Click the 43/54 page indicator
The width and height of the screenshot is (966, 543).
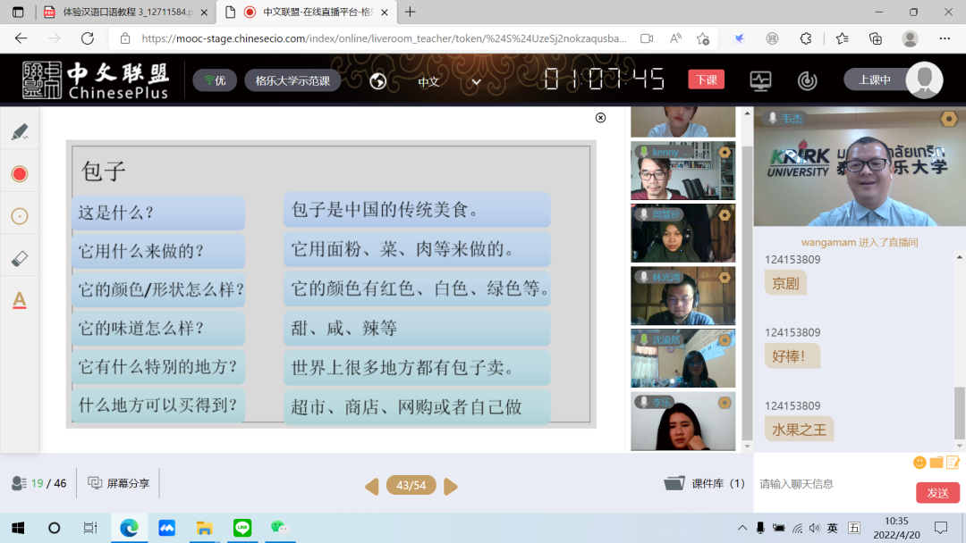click(x=411, y=485)
